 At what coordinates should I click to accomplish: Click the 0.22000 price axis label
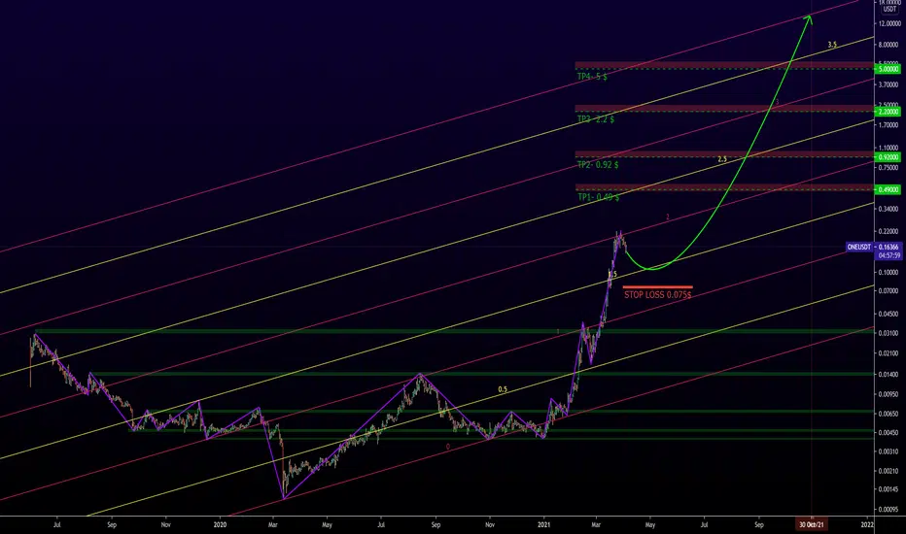(x=889, y=231)
